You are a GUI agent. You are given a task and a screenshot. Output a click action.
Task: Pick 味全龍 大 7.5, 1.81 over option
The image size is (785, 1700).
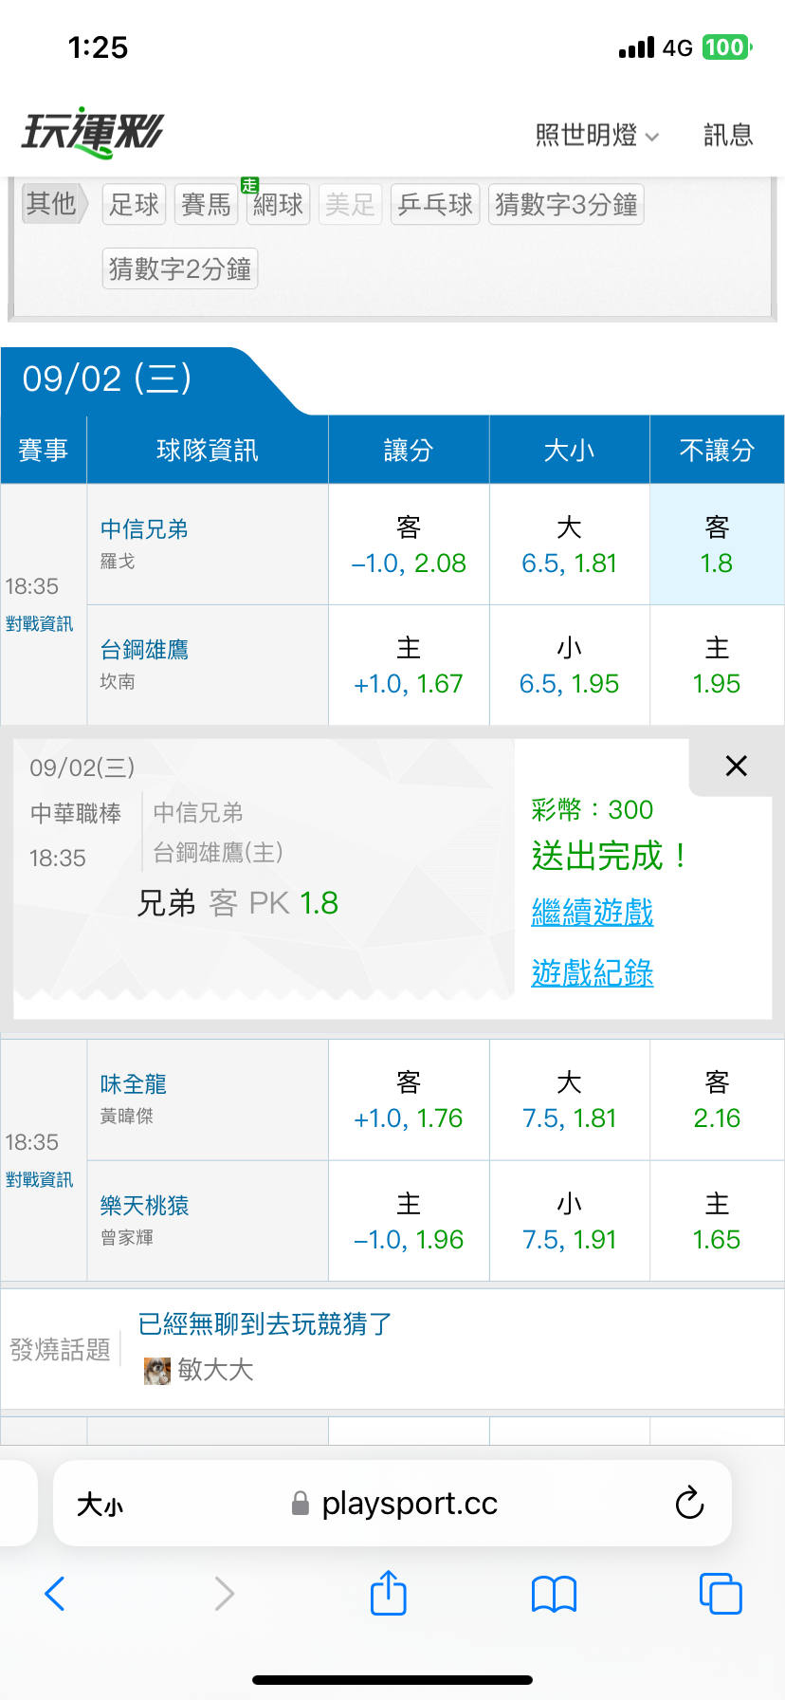(x=570, y=1100)
